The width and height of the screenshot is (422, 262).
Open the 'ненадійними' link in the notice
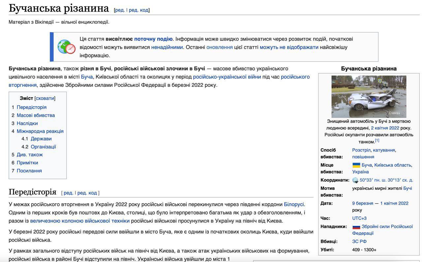167,47
